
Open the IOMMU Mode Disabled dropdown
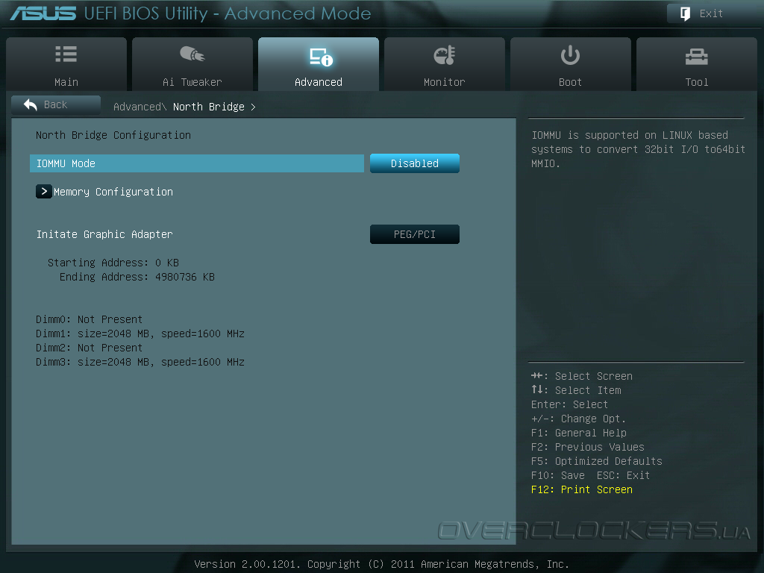point(415,163)
